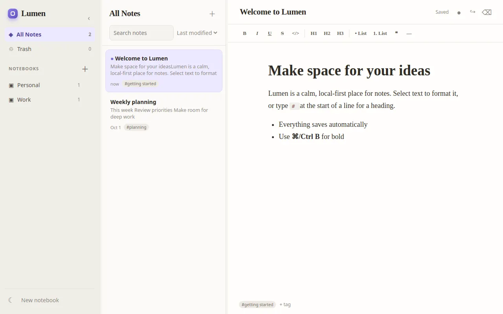Viewport: 503px width, 314px height.
Task: Insert a horizontal rule divider
Action: (409, 33)
